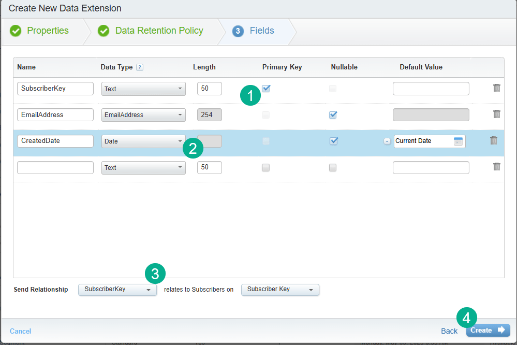Open calendar picker for Current Date default
Image resolution: width=517 pixels, height=345 pixels.
(x=458, y=141)
